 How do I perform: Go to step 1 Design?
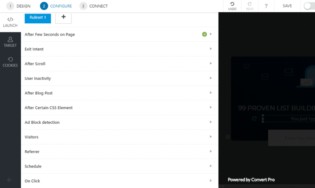[18, 6]
